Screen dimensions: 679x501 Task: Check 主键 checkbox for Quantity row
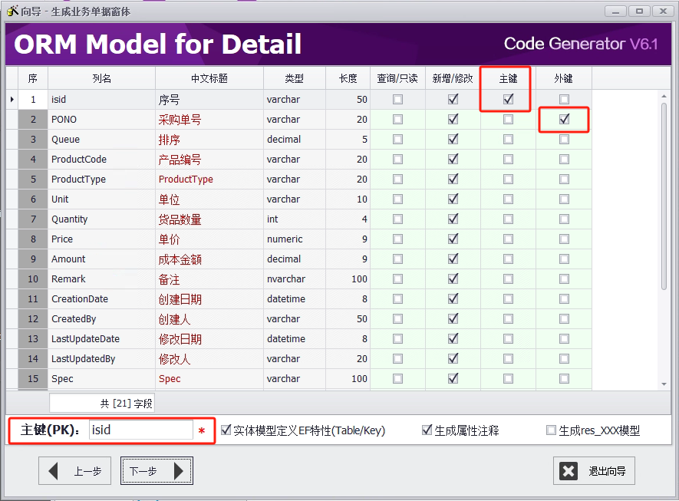tap(509, 219)
